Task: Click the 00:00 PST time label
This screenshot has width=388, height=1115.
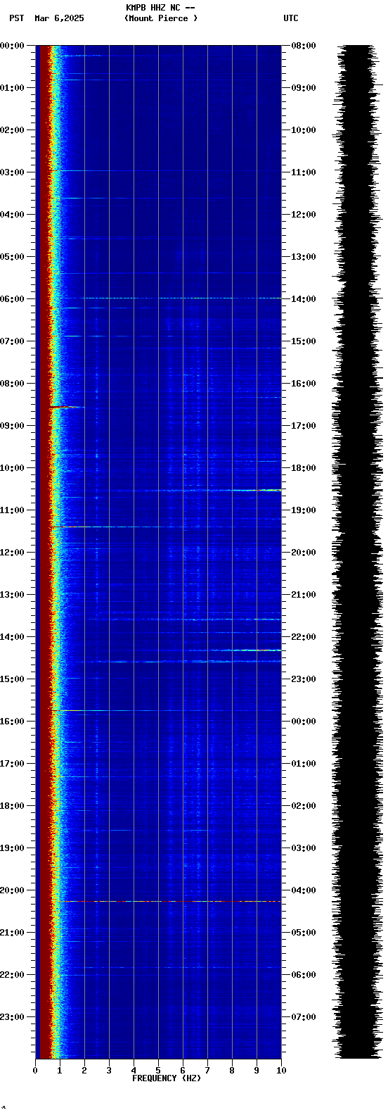Action: (x=12, y=46)
